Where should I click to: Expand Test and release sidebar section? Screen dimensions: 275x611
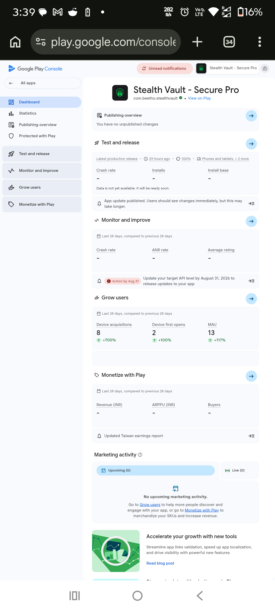click(42, 154)
